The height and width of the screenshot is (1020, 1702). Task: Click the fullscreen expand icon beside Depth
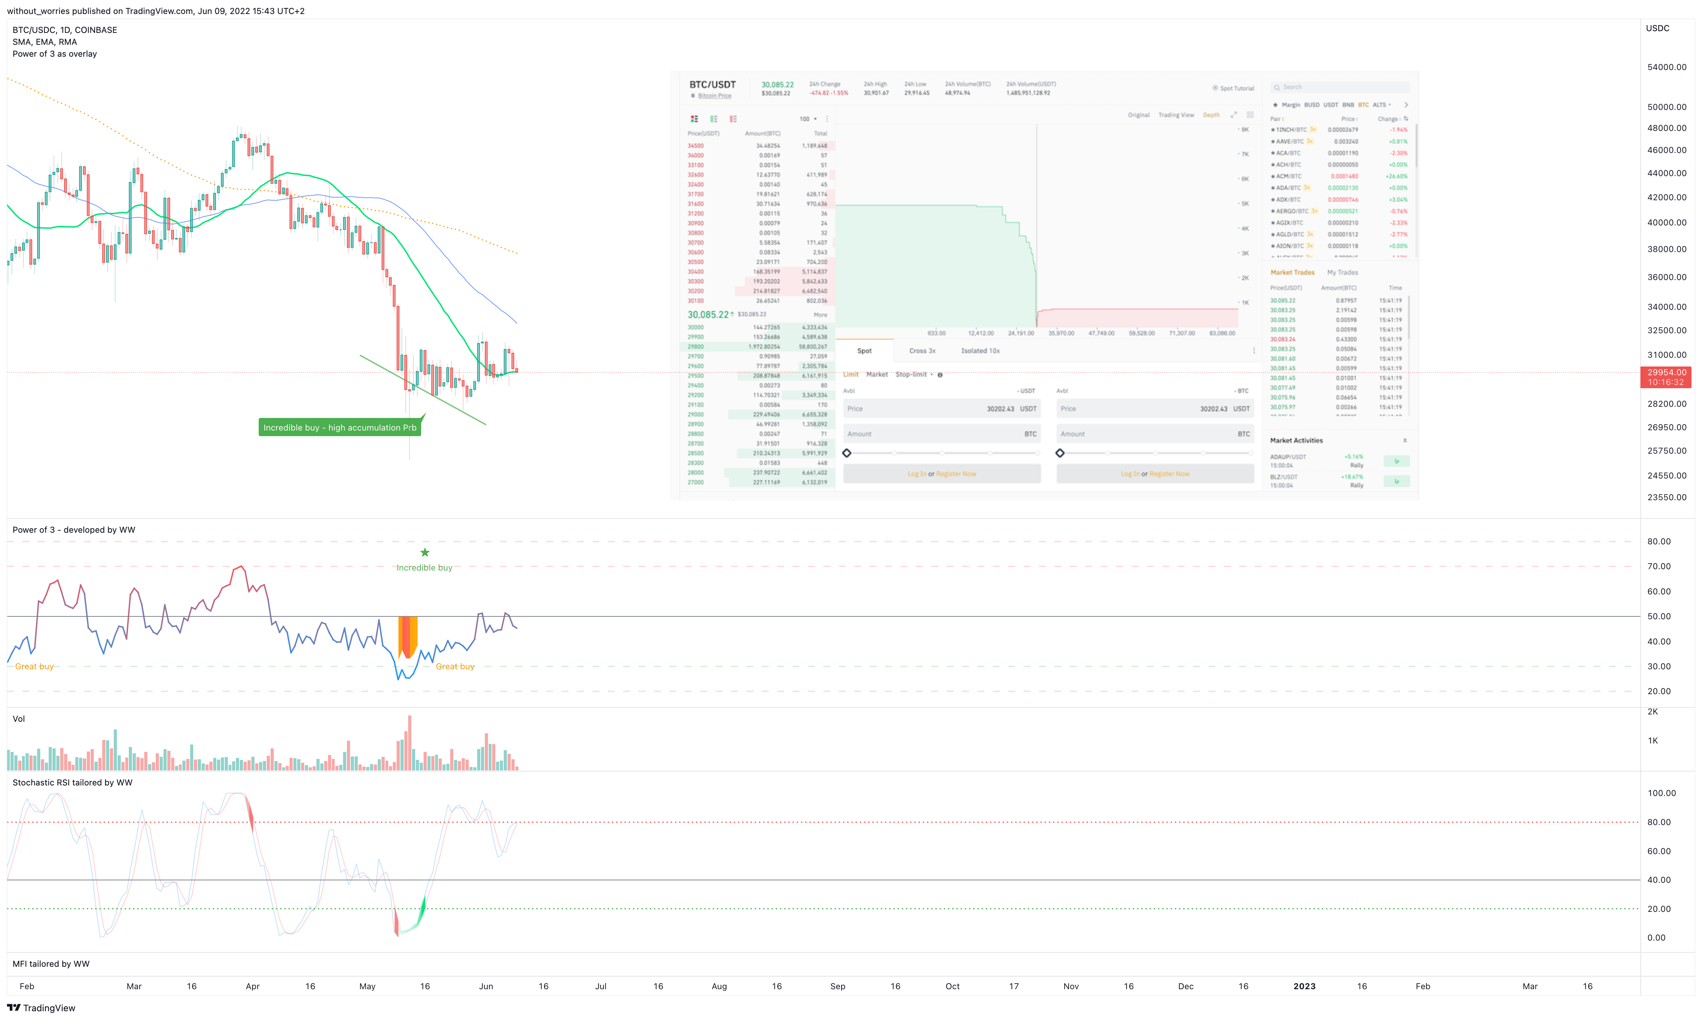1233,115
